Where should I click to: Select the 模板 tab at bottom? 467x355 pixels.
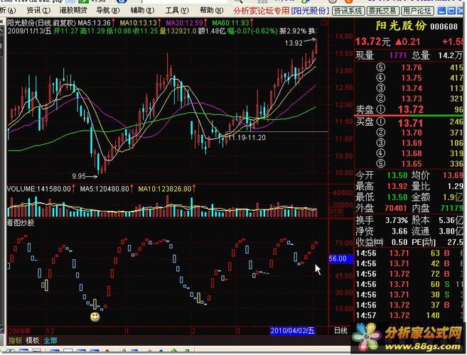(x=32, y=340)
